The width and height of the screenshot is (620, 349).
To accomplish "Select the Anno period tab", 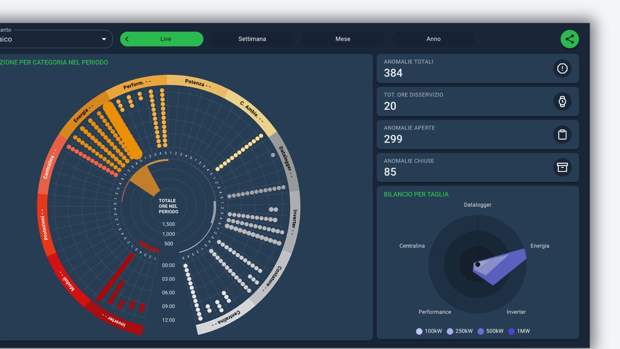I will (433, 39).
